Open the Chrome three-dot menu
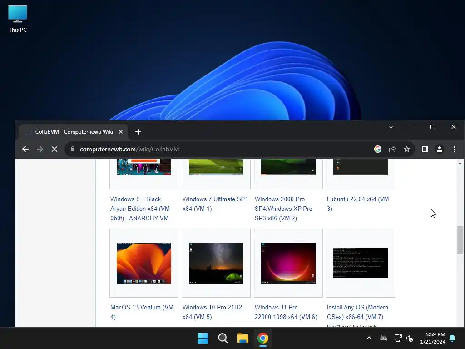The height and width of the screenshot is (349, 465). [454, 149]
